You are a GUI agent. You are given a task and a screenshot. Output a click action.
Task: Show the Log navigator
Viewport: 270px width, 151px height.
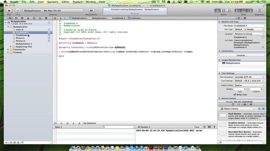(46, 18)
